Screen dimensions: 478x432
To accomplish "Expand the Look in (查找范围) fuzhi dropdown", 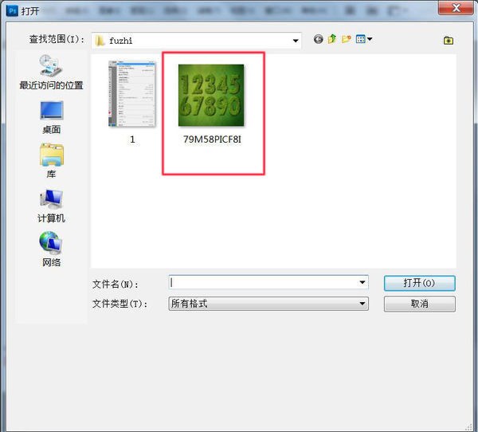I will pos(296,40).
